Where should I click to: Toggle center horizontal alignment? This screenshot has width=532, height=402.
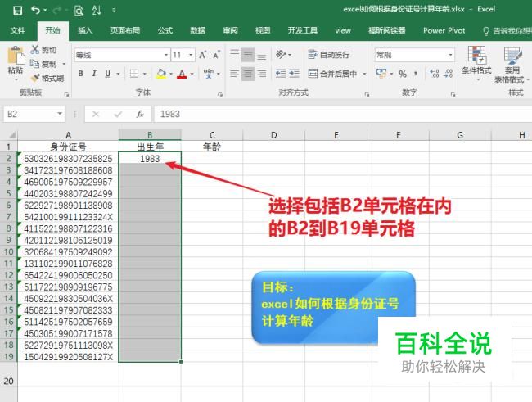[248, 74]
